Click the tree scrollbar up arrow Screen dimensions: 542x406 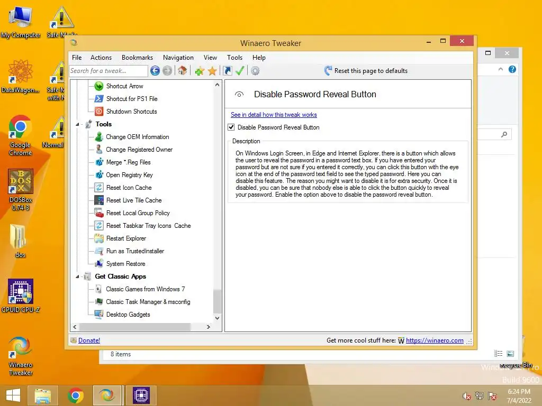pos(217,85)
